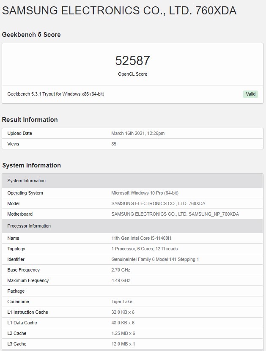Select the '1.25 MB x 6' cache value
This screenshot has height=351, width=266.
click(123, 333)
